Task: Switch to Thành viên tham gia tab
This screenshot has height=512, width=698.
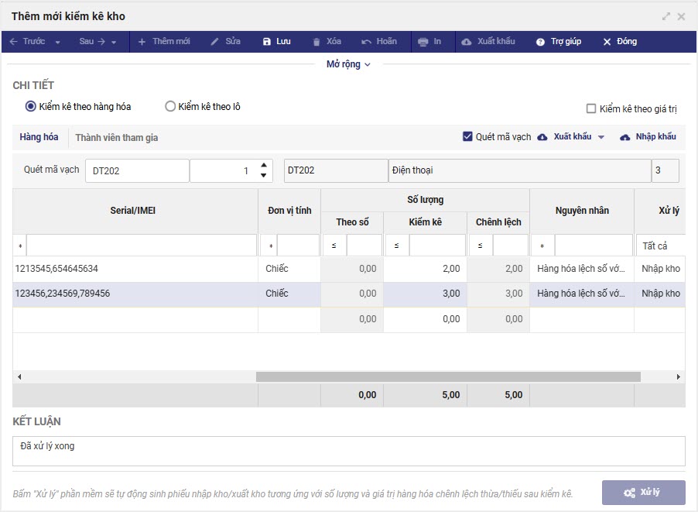Action: coord(116,138)
